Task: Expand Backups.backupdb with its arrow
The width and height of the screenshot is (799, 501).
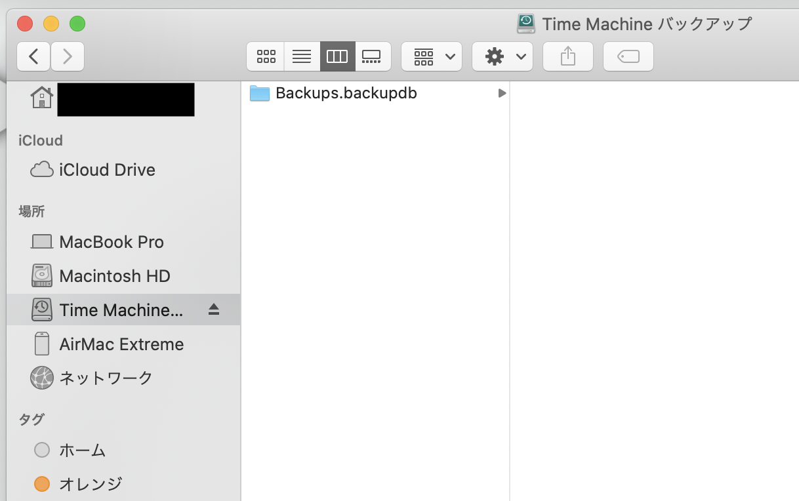Action: coord(502,93)
